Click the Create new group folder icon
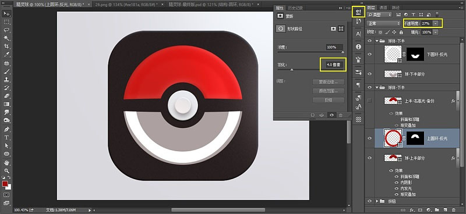466x214 pixels. 437,210
